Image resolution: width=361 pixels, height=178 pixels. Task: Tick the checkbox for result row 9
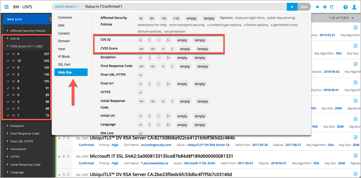tap(68, 174)
